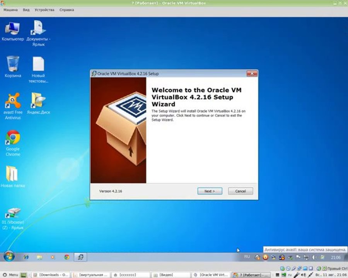The height and width of the screenshot is (278, 348).
Task: Switch to the [виртуальная ... host task
Action: (90, 275)
